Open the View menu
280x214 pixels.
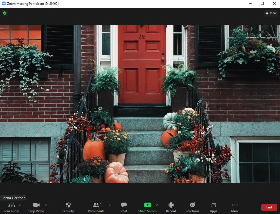271,13
